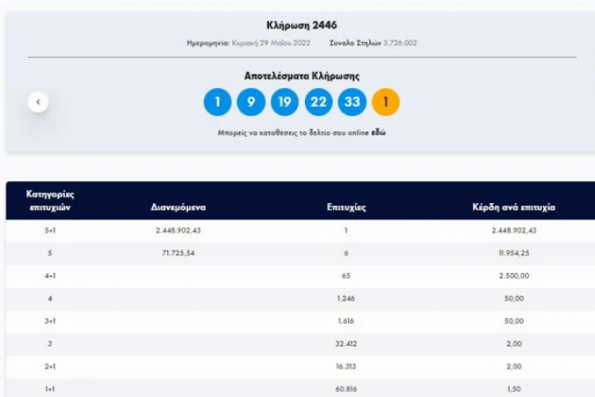The image size is (595, 397).
Task: Click the 'Κλήρωση 2446' title
Action: (x=302, y=25)
